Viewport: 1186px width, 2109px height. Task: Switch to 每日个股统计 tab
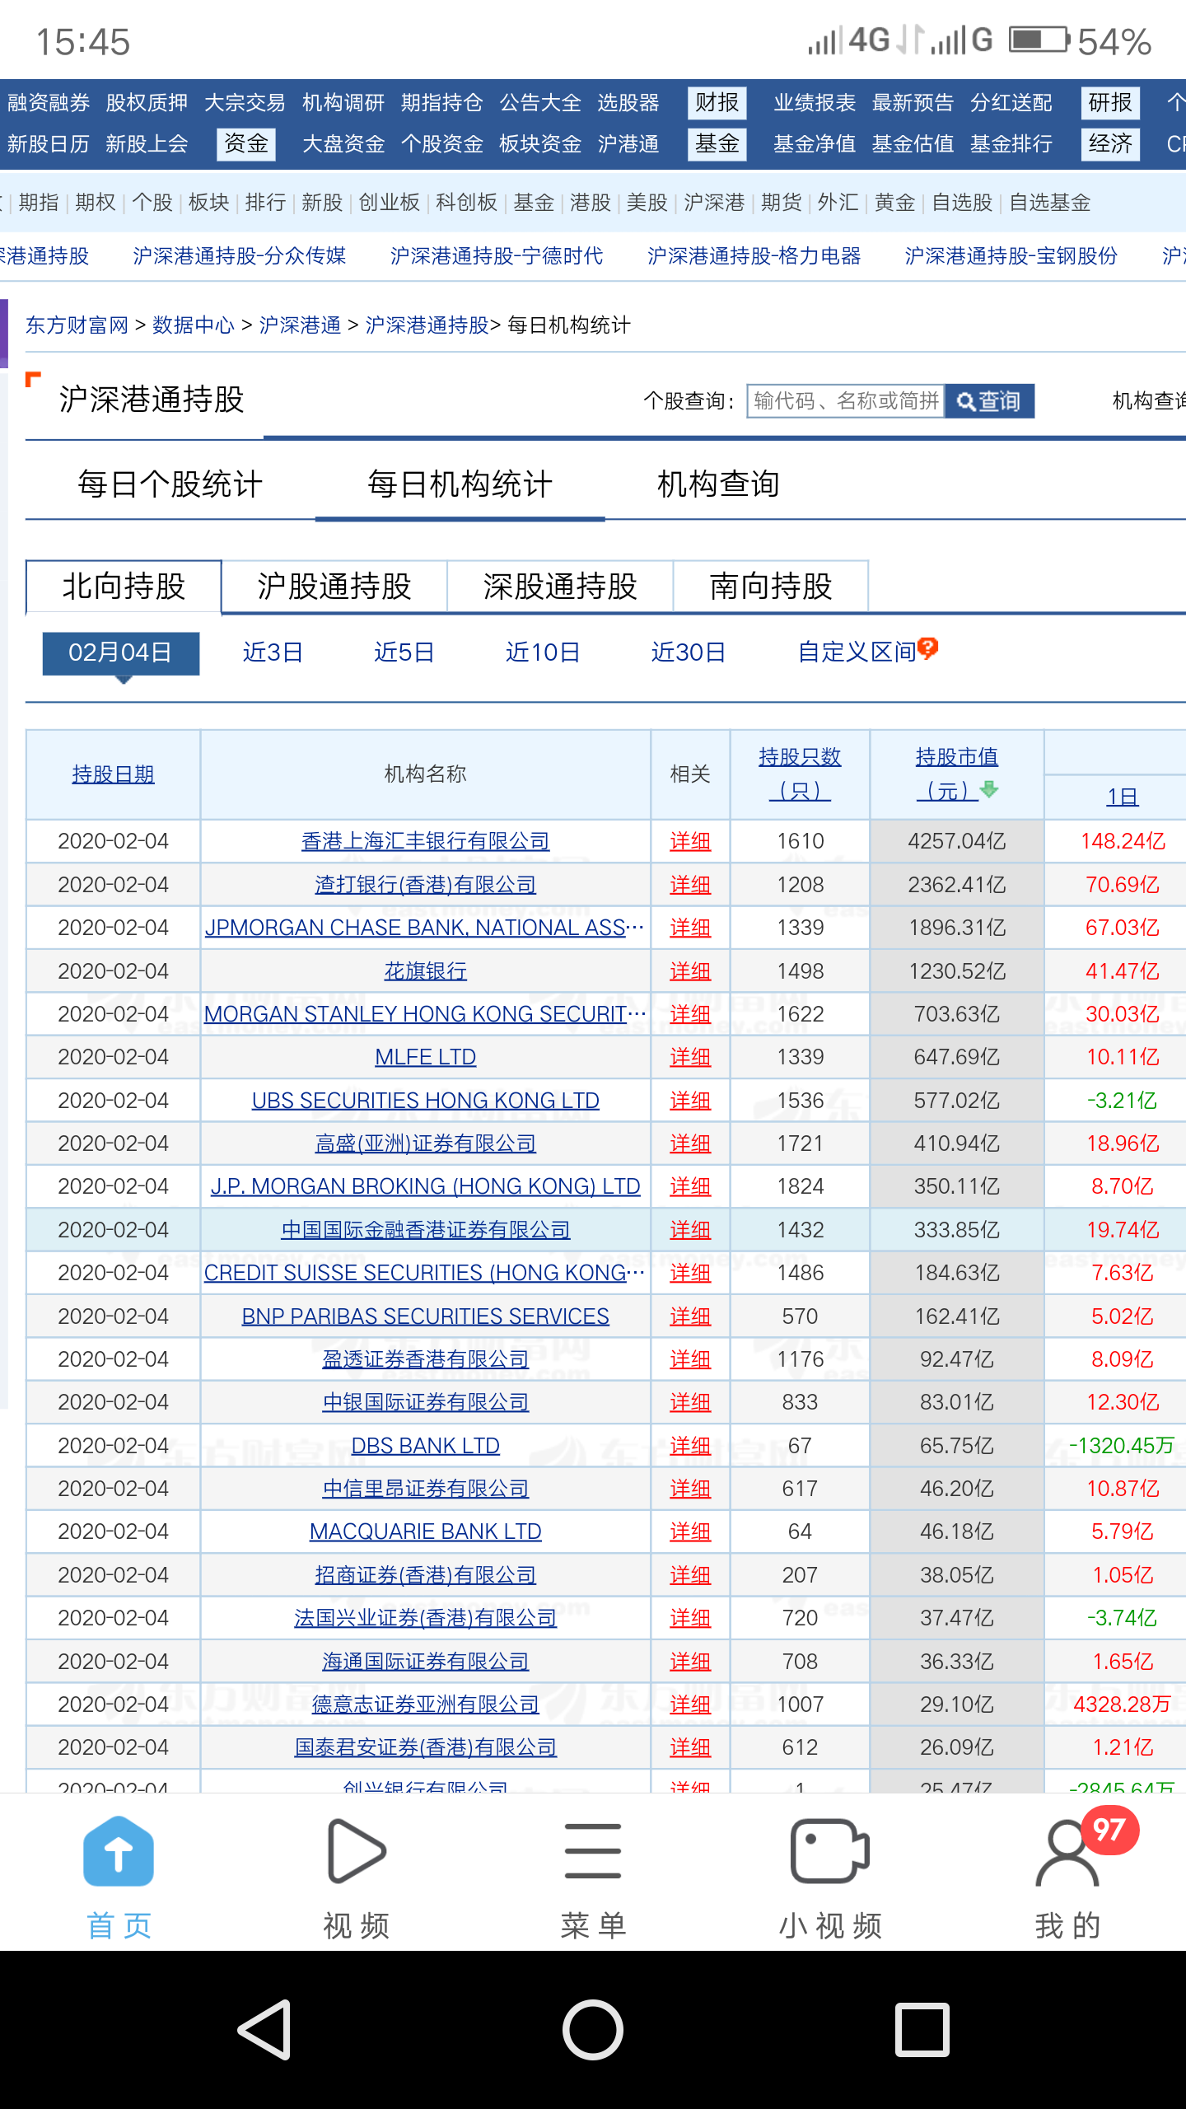tap(170, 484)
